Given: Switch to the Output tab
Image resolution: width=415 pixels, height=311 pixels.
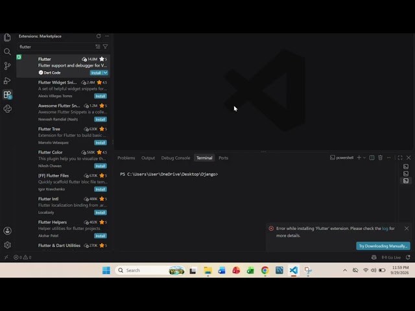Looking at the screenshot, I should 148,158.
